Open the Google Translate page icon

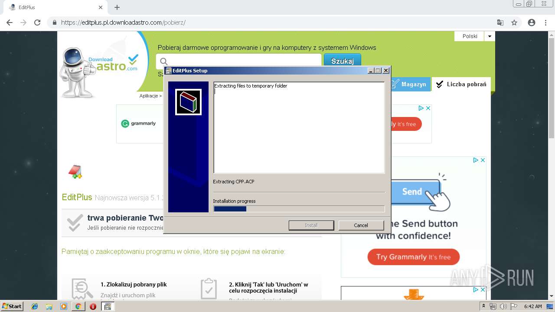coord(500,23)
